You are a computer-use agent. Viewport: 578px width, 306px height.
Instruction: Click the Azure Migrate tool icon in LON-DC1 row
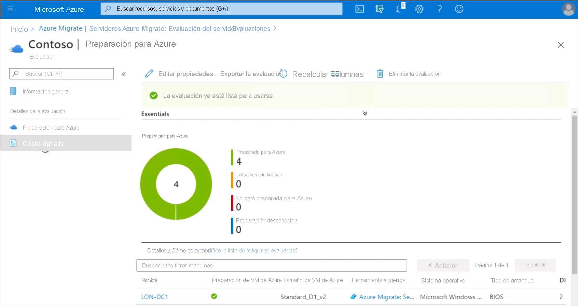(x=354, y=297)
